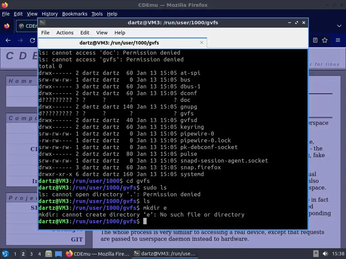Viewport: 346px width, 259px height.
Task: Open Firefox Edit menu
Action: tap(18, 14)
